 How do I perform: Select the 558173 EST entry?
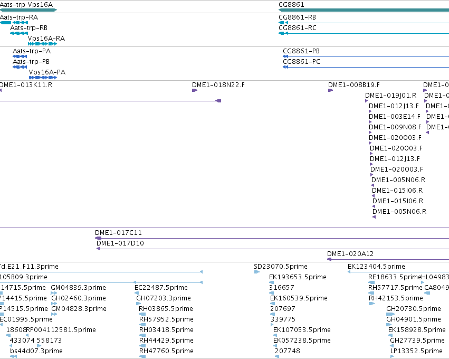point(49,341)
